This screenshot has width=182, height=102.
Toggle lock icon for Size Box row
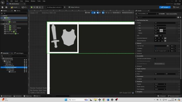click(x=25, y=69)
